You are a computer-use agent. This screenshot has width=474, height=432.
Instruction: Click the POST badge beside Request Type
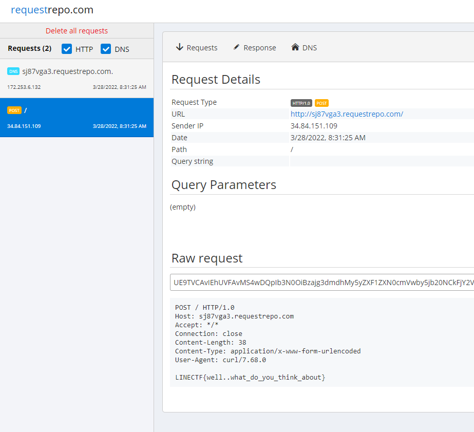point(321,103)
